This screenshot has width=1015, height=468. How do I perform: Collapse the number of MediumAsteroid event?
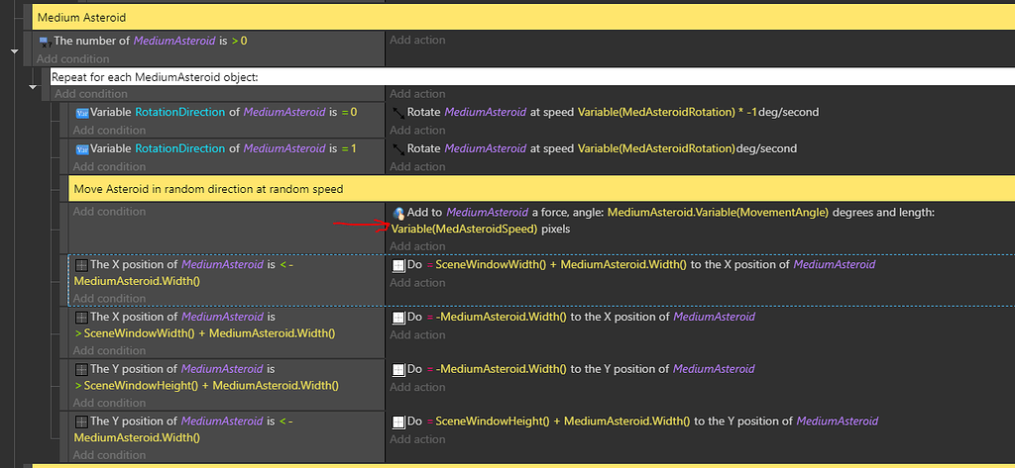coord(15,52)
